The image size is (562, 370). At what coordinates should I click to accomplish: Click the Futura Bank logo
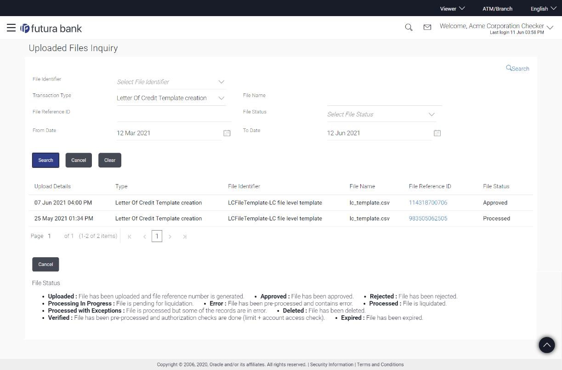[x=51, y=29]
